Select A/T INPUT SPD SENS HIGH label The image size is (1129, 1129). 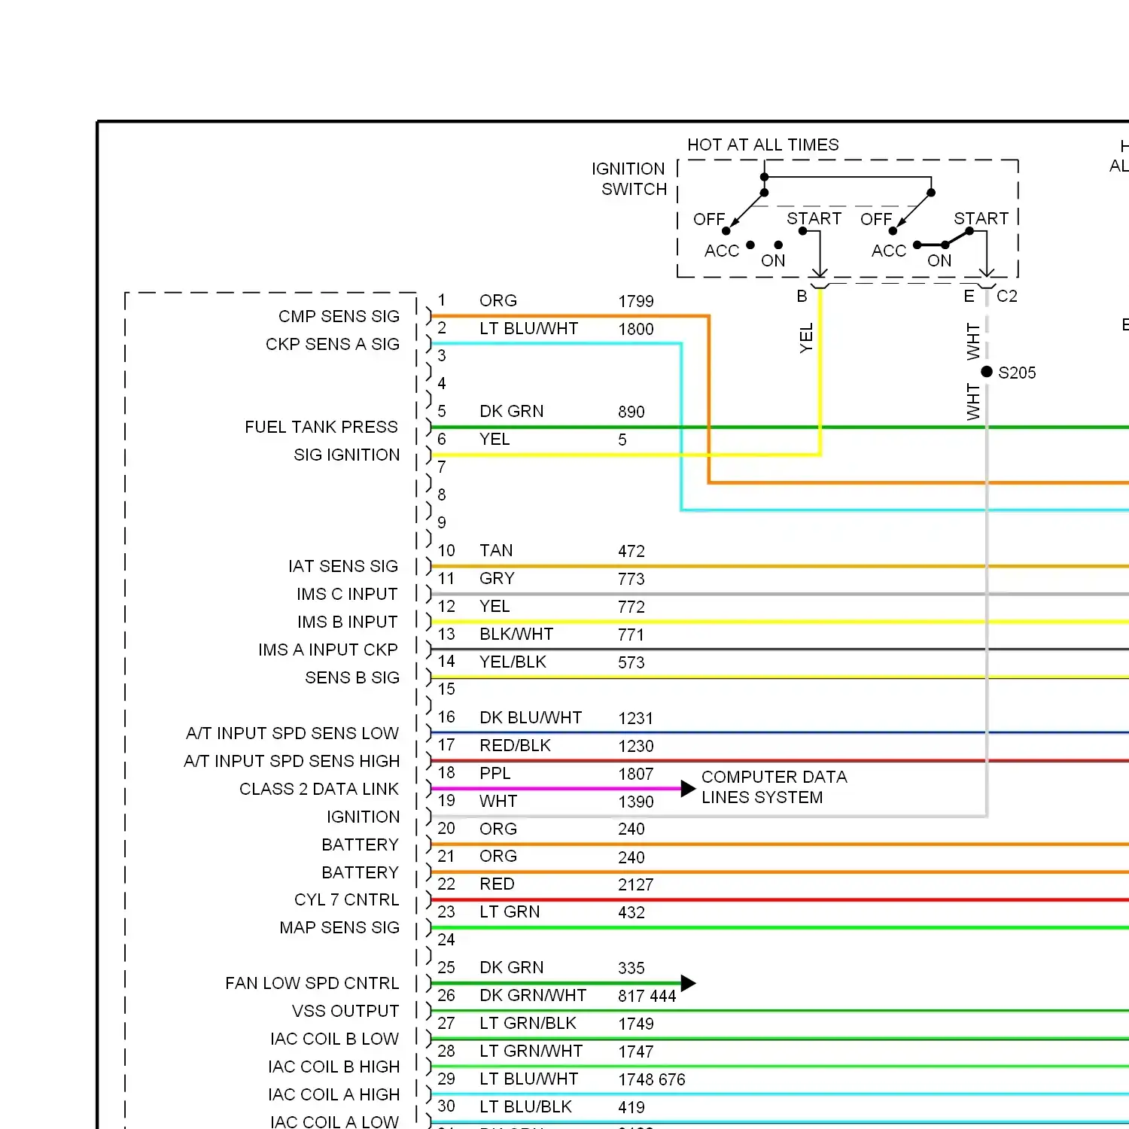[x=292, y=761]
